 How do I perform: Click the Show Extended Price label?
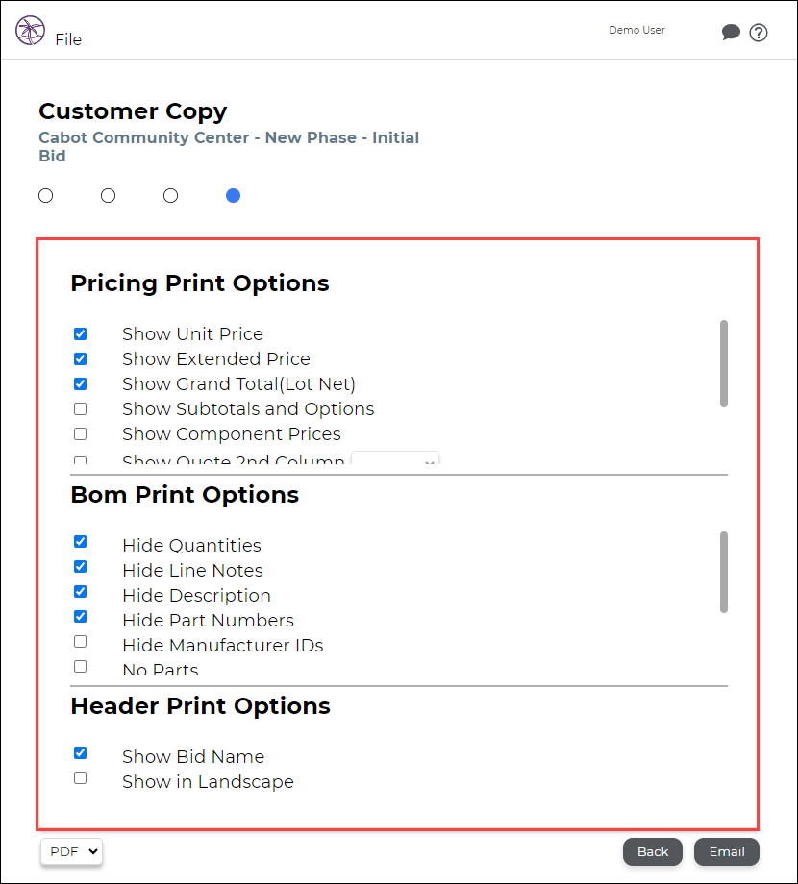(216, 359)
